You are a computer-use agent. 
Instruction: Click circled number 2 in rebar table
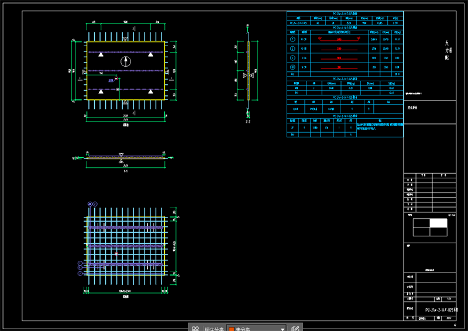[292, 49]
